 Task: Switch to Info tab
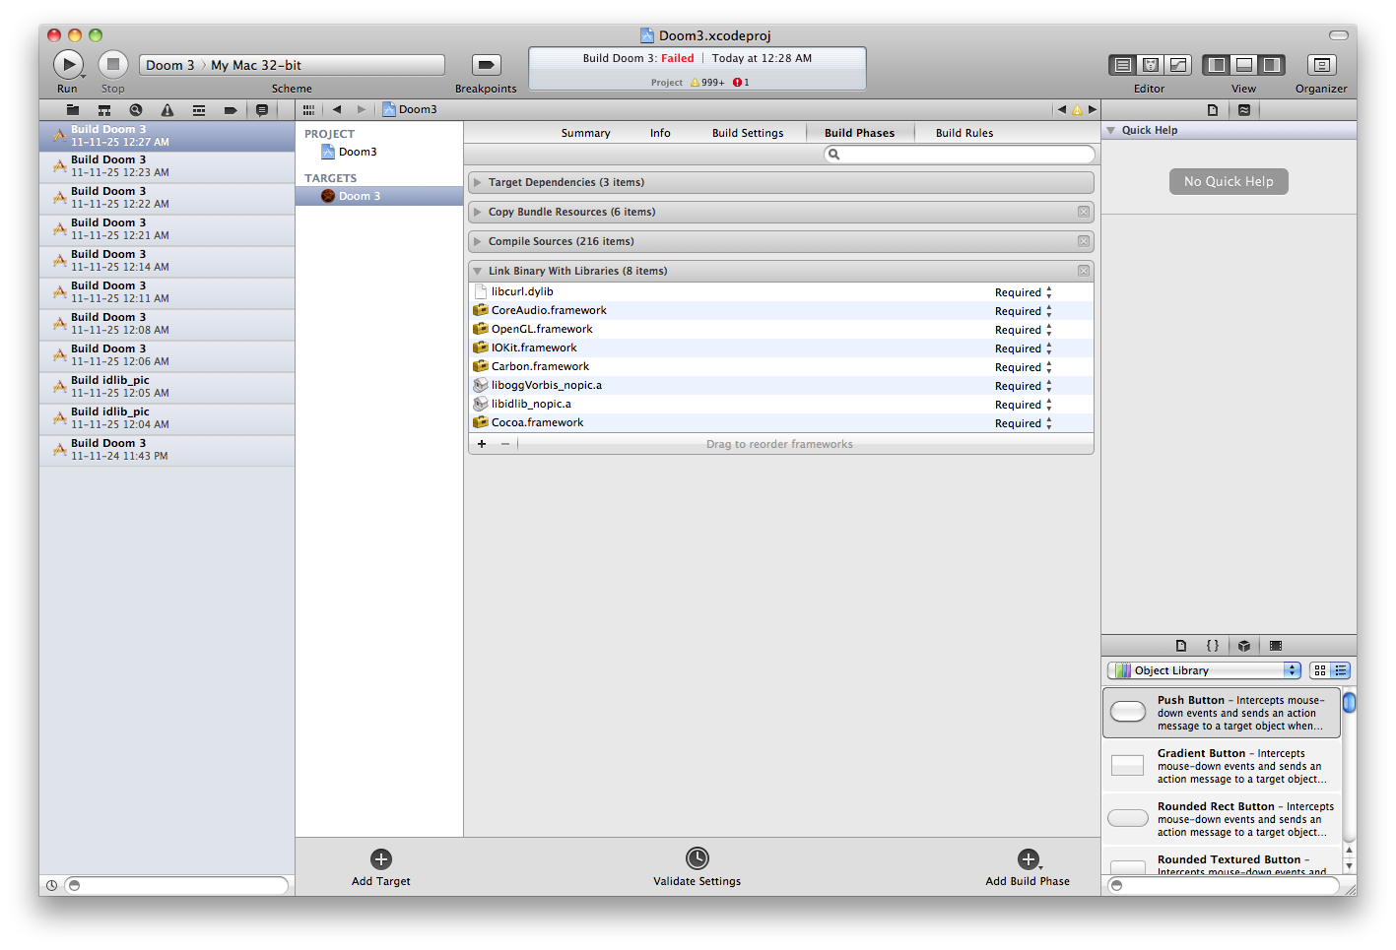[660, 133]
